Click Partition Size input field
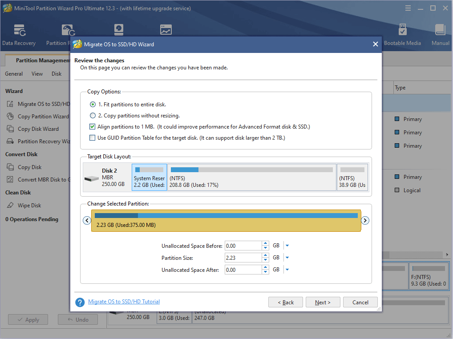This screenshot has height=339, width=453. click(243, 258)
